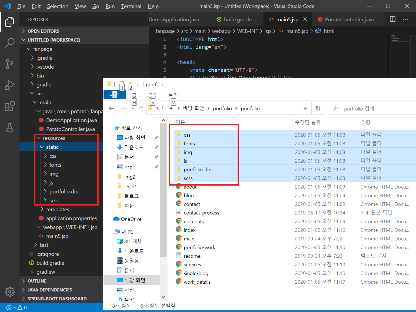Click the PHP file icon of contact_process
This screenshot has height=312, width=416.
[x=179, y=212]
